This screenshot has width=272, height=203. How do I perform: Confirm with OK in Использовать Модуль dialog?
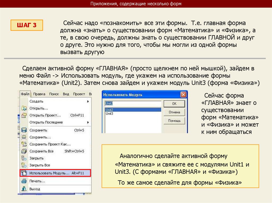(174, 103)
